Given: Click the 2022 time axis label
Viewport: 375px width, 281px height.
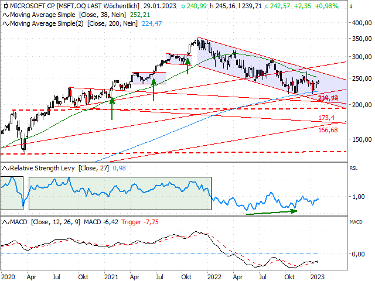Looking at the screenshot, I should (214, 277).
